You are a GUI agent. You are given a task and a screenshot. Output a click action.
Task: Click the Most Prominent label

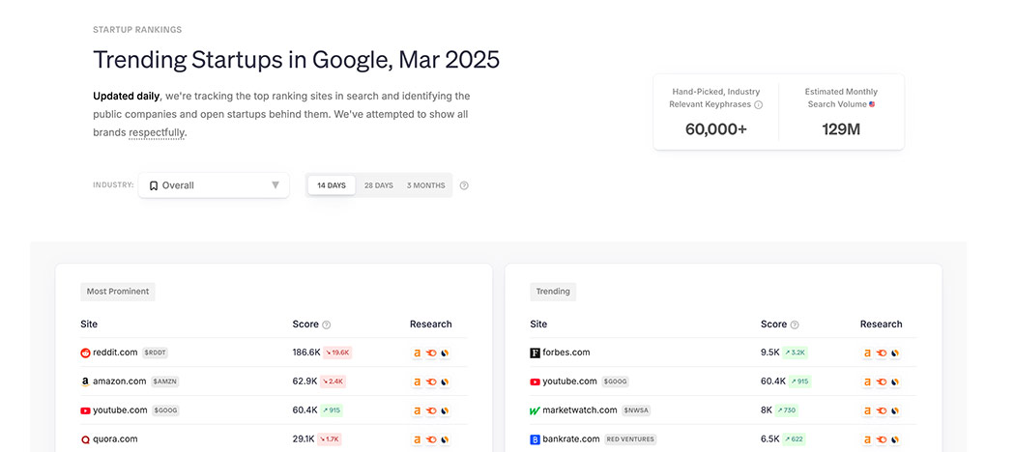tap(118, 292)
